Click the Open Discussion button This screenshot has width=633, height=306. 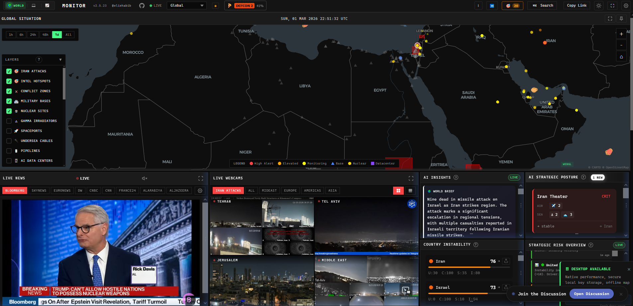(591, 294)
